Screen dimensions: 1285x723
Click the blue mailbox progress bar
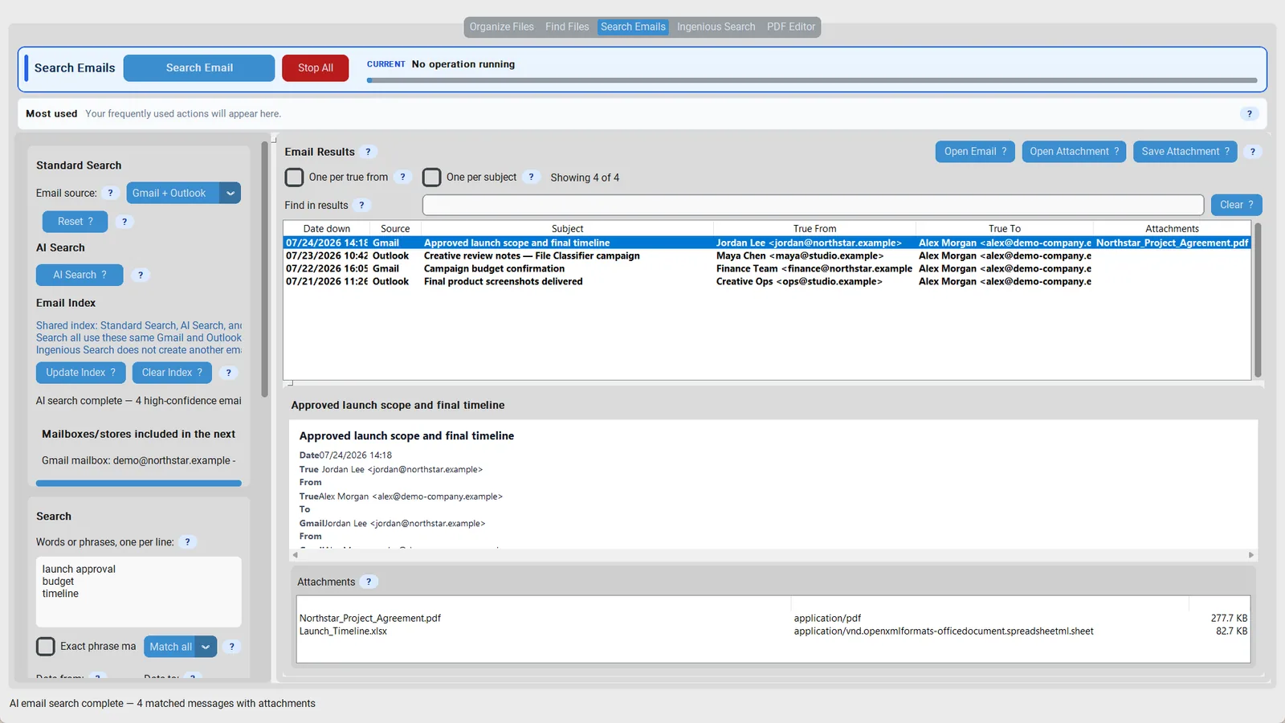pos(139,484)
